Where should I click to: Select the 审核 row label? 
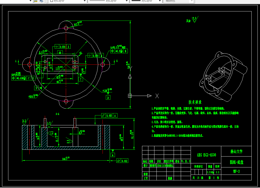[x=145, y=174]
